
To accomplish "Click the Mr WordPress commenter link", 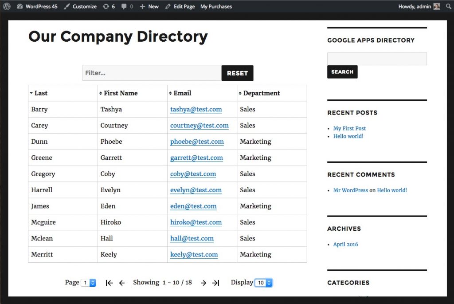I will (x=351, y=190).
